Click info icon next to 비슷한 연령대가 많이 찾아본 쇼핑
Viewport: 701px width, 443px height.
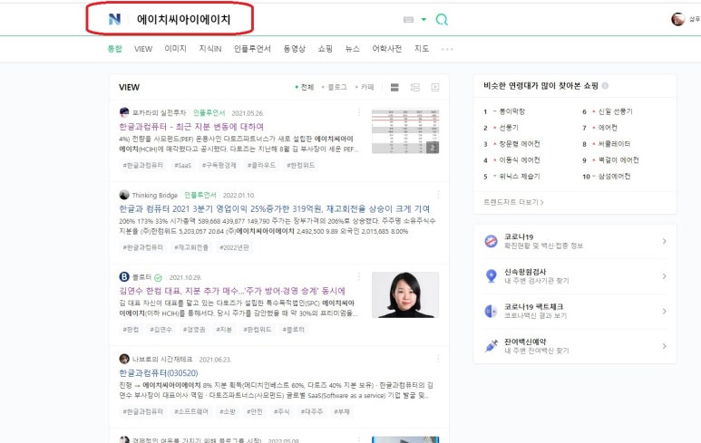point(605,86)
